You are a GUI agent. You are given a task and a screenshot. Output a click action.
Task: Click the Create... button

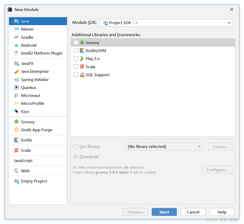(220, 147)
